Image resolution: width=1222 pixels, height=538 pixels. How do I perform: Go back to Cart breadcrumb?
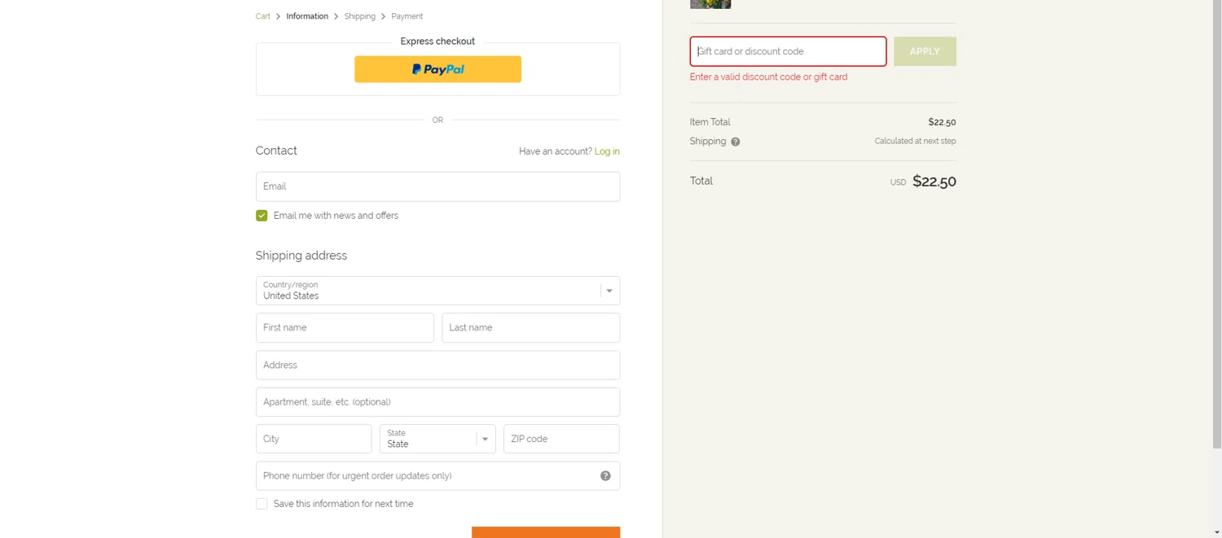click(x=262, y=16)
